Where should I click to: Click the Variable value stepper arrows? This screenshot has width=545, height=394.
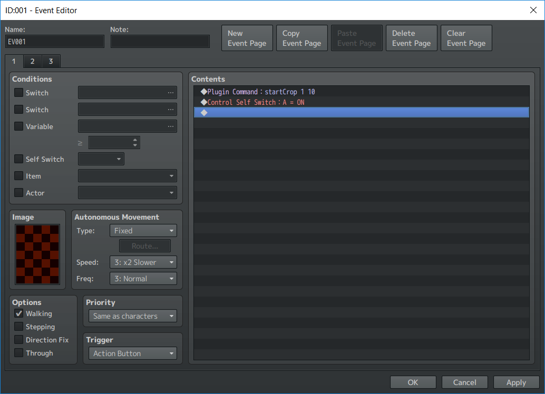(135, 143)
